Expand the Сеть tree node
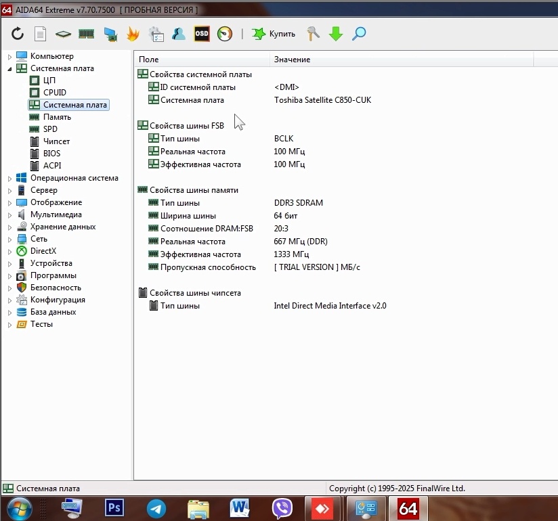558x521 pixels. click(x=9, y=240)
